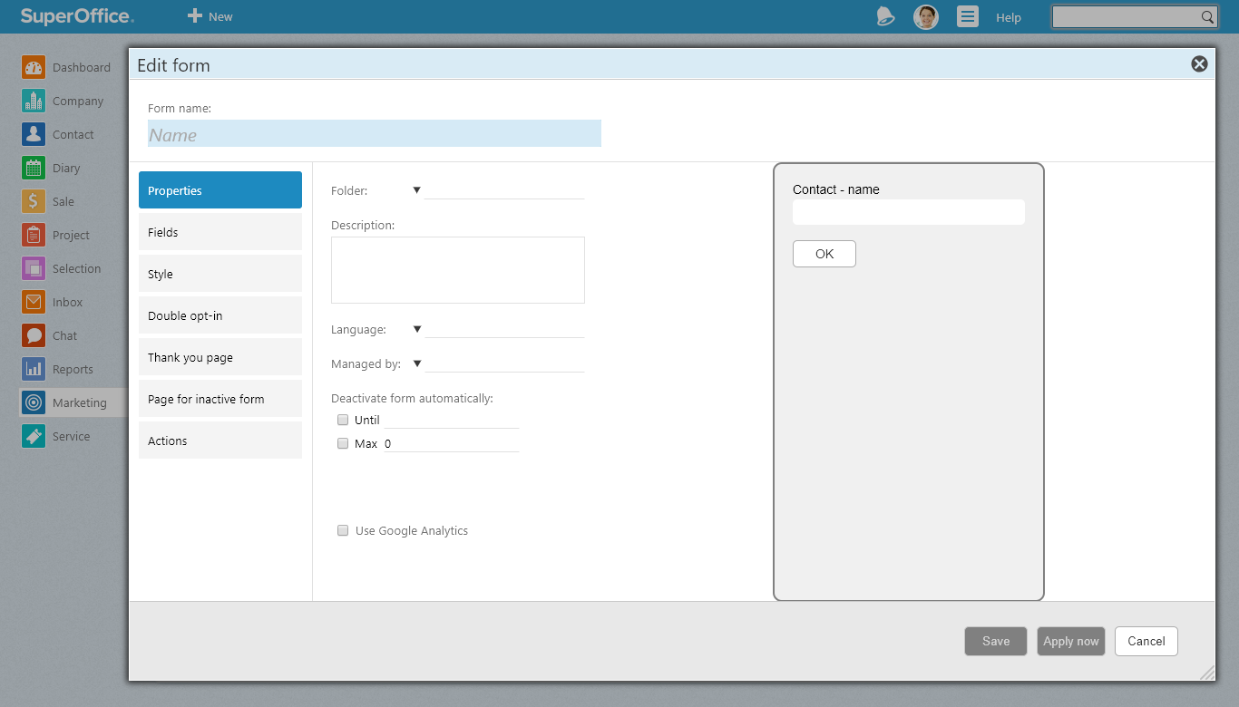The width and height of the screenshot is (1239, 707).
Task: Open the hamburger menu icon
Action: [x=968, y=16]
